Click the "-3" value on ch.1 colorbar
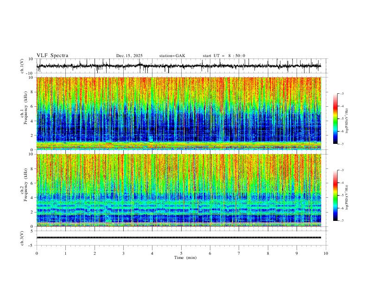This screenshot has width=367, height=284. click(x=342, y=93)
